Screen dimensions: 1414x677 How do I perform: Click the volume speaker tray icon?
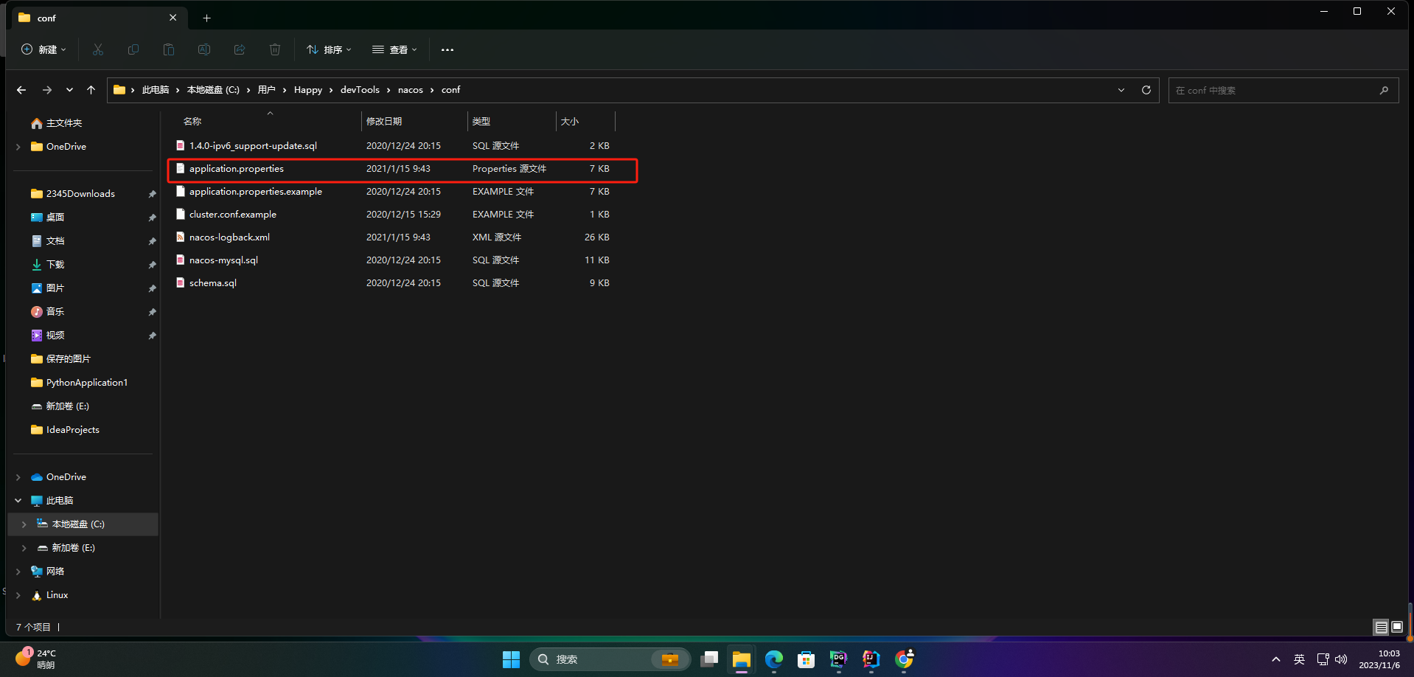(1341, 659)
